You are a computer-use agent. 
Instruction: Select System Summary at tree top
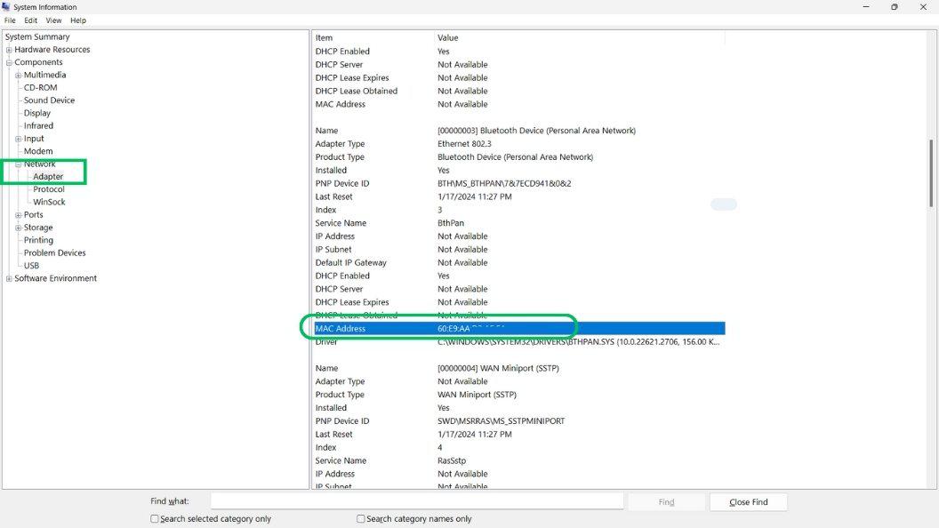tap(36, 36)
